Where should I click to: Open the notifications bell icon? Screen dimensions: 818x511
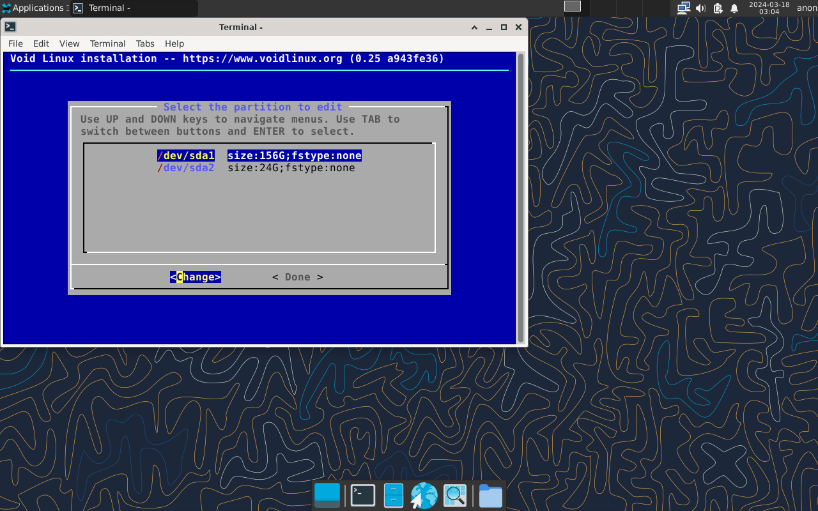pyautogui.click(x=734, y=8)
